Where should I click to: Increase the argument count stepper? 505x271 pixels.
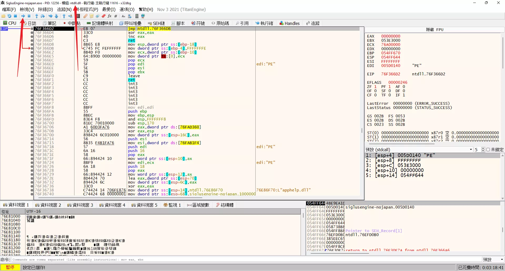coord(483,148)
